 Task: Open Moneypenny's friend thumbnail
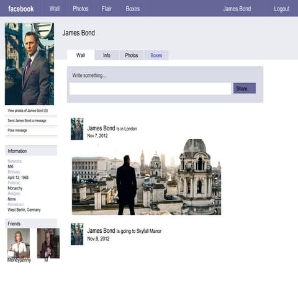[x=19, y=243]
